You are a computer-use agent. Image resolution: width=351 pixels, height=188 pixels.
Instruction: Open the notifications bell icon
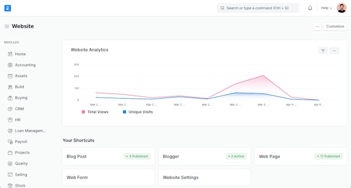click(x=310, y=8)
